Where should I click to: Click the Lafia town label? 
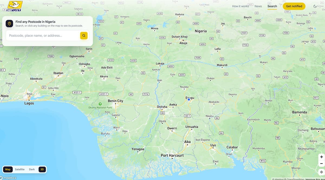pyautogui.click(x=217, y=49)
